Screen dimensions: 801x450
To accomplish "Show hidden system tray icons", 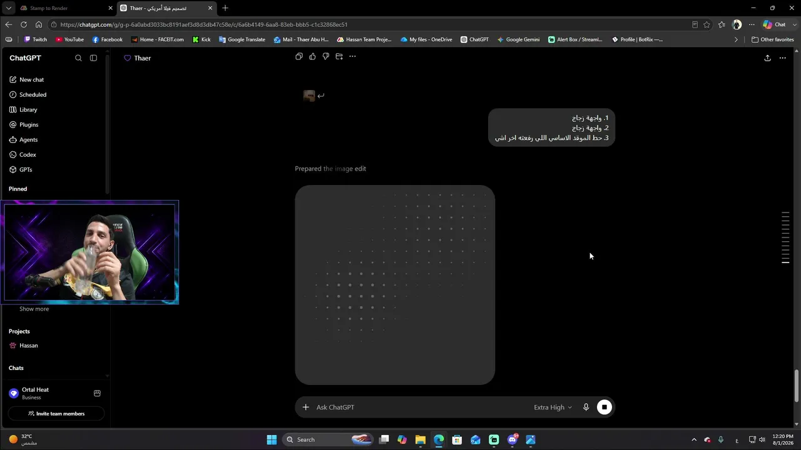I will [693, 439].
